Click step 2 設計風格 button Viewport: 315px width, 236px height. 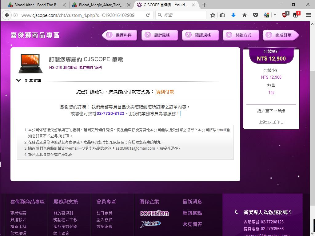[160, 35]
